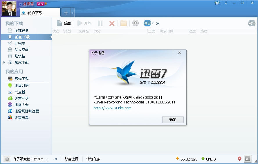Open the http://www.xunlei.com link

point(112,108)
